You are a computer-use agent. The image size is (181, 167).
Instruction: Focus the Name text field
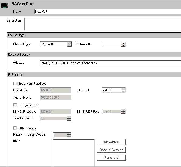pyautogui.click(x=107, y=12)
